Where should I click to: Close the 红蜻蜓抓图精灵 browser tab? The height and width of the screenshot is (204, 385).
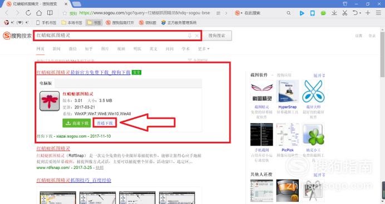[x=66, y=4]
